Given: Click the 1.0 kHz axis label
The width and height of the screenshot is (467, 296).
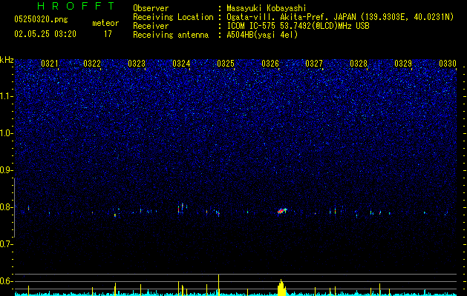Looking at the screenshot, I should (x=7, y=133).
